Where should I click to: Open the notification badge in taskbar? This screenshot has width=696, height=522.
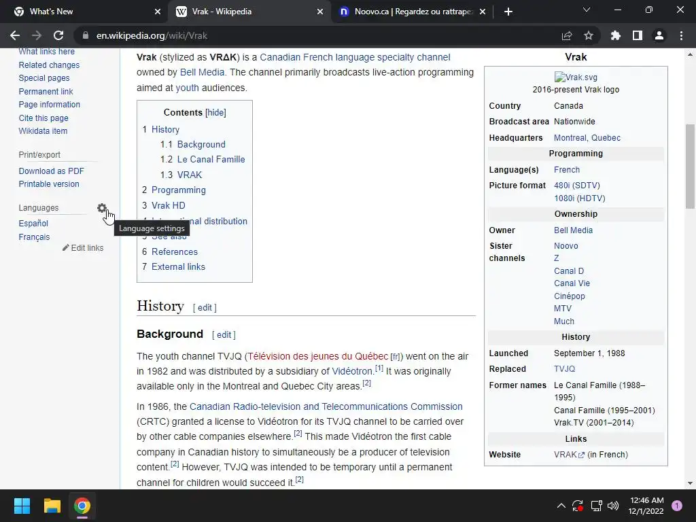[x=677, y=506]
